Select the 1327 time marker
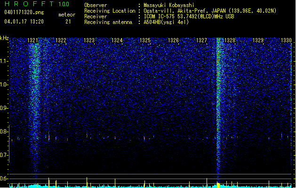 pyautogui.click(x=201, y=40)
